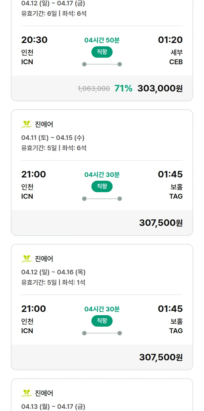
Task: Click the 04시간 50분 flight duration
Action: (102, 40)
